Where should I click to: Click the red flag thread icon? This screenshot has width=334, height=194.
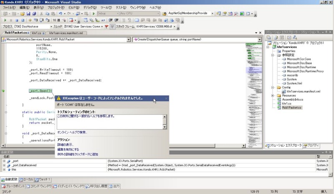pyautogui.click(x=106, y=27)
